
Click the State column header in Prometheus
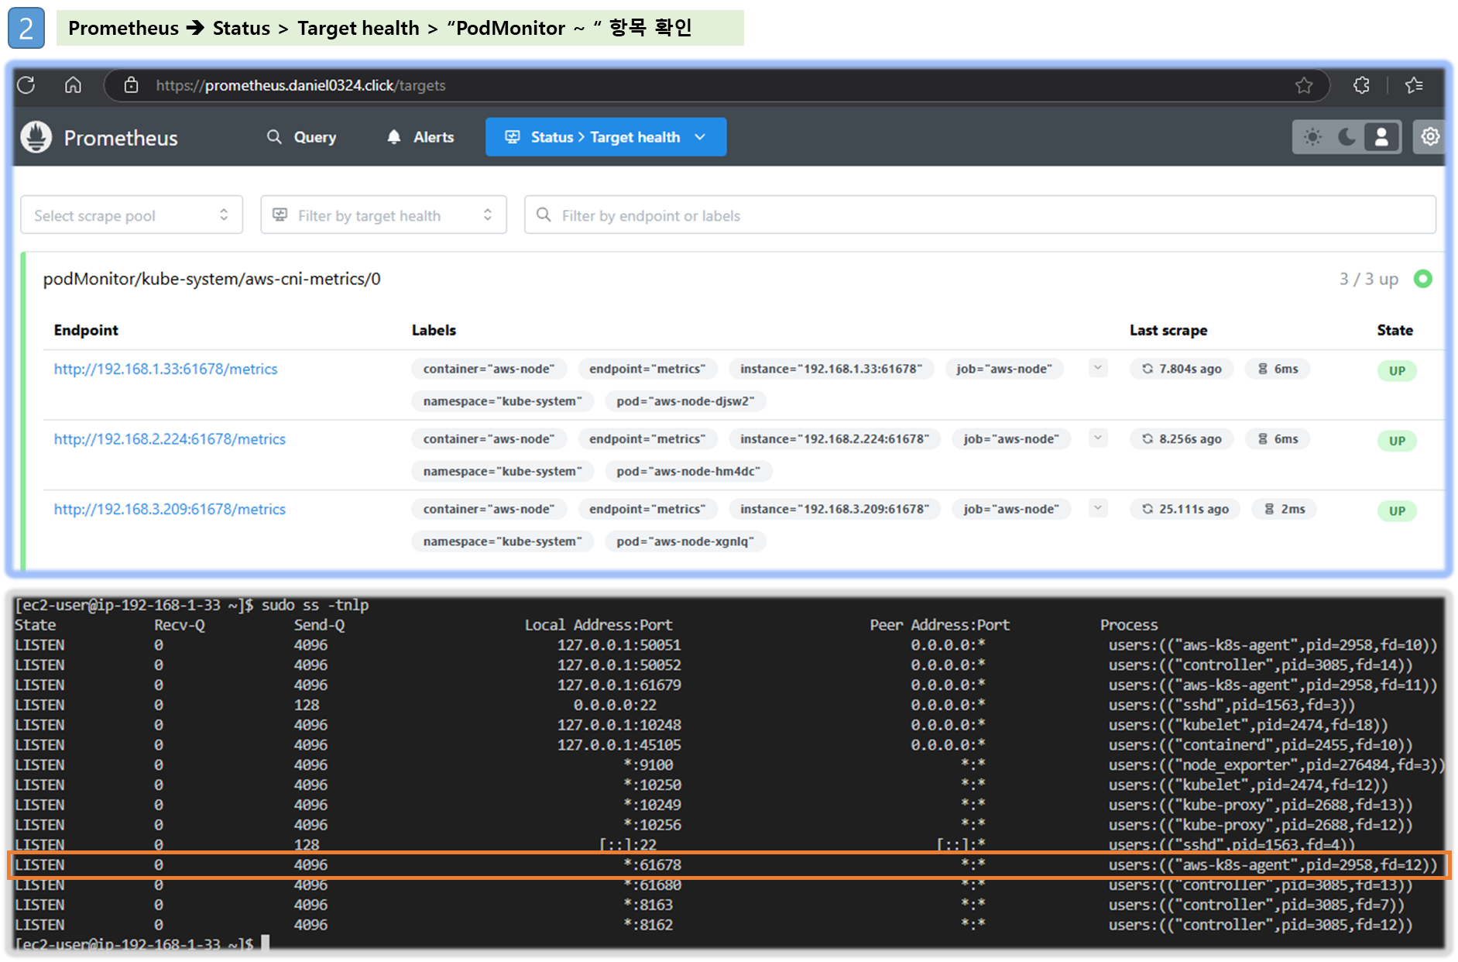tap(1395, 330)
